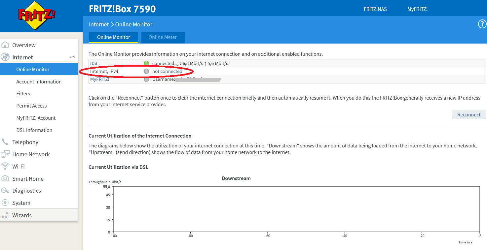Click the Wi-Fi signal icon
This screenshot has width=487, height=250.
[5, 166]
